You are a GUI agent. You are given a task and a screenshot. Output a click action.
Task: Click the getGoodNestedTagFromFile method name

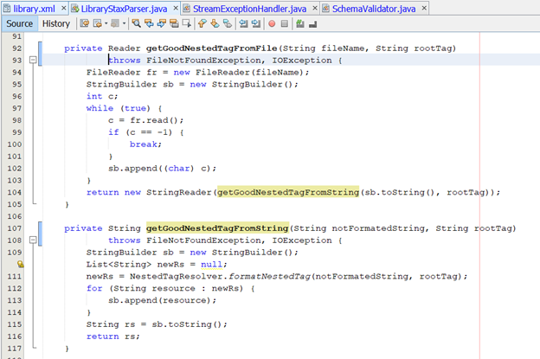(x=211, y=48)
